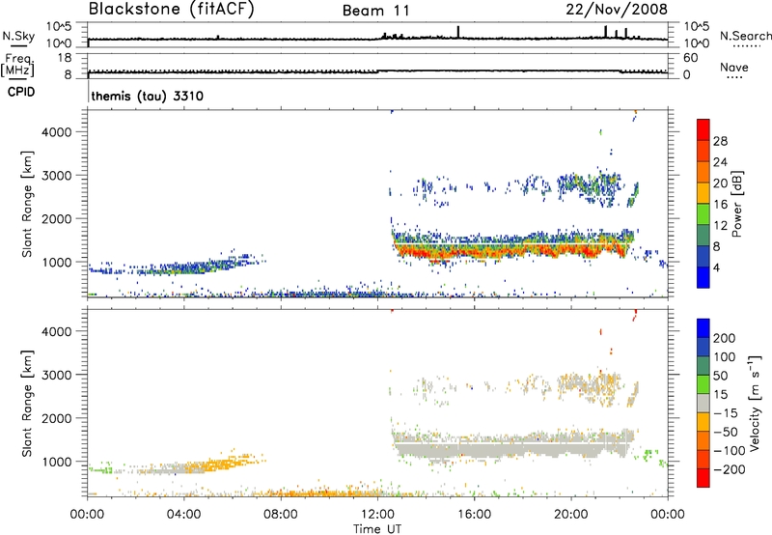Click the 'Blackstone (fitACF)' title
The image size is (772, 535).
[172, 9]
